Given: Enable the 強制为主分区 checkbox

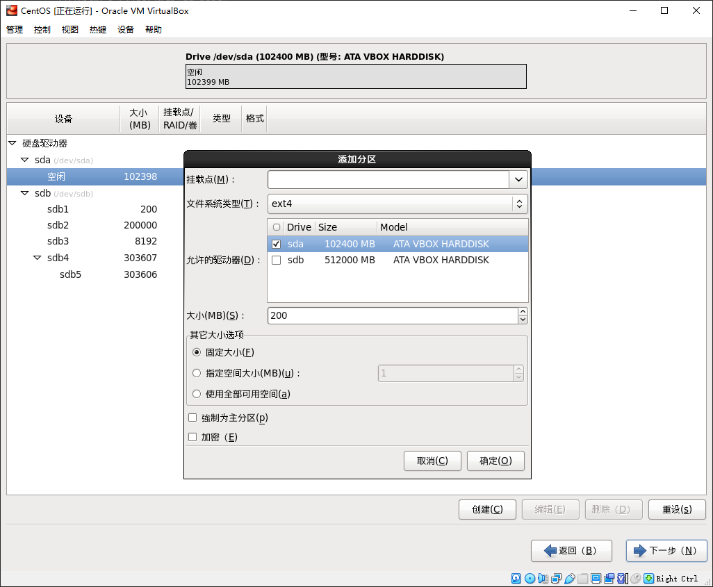Looking at the screenshot, I should click(192, 418).
